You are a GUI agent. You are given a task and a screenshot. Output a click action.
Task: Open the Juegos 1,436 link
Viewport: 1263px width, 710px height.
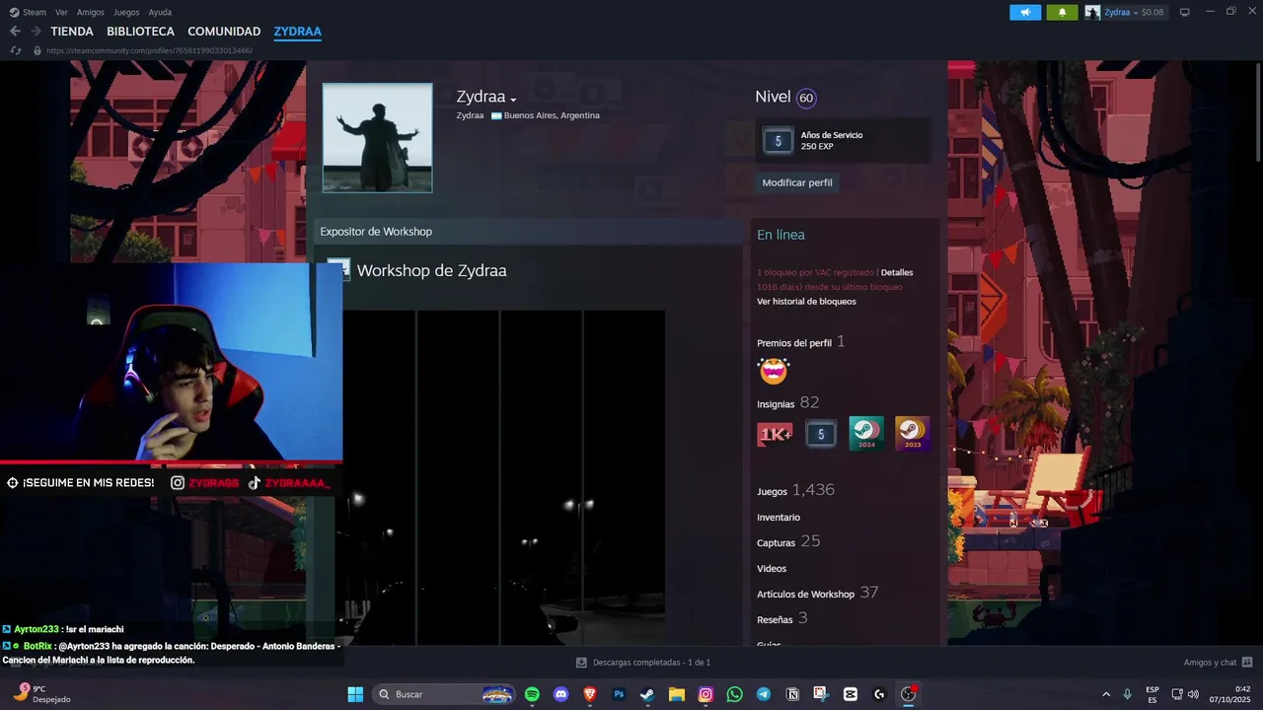795,490
